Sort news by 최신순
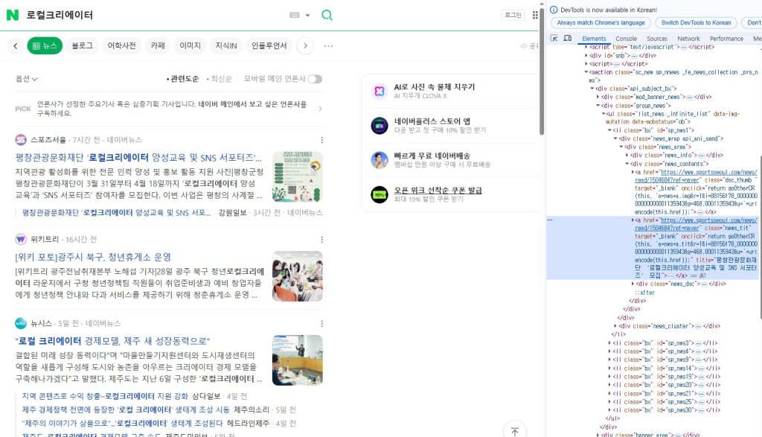762x437 pixels. (x=220, y=79)
